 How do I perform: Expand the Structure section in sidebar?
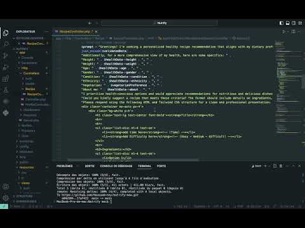point(24,196)
